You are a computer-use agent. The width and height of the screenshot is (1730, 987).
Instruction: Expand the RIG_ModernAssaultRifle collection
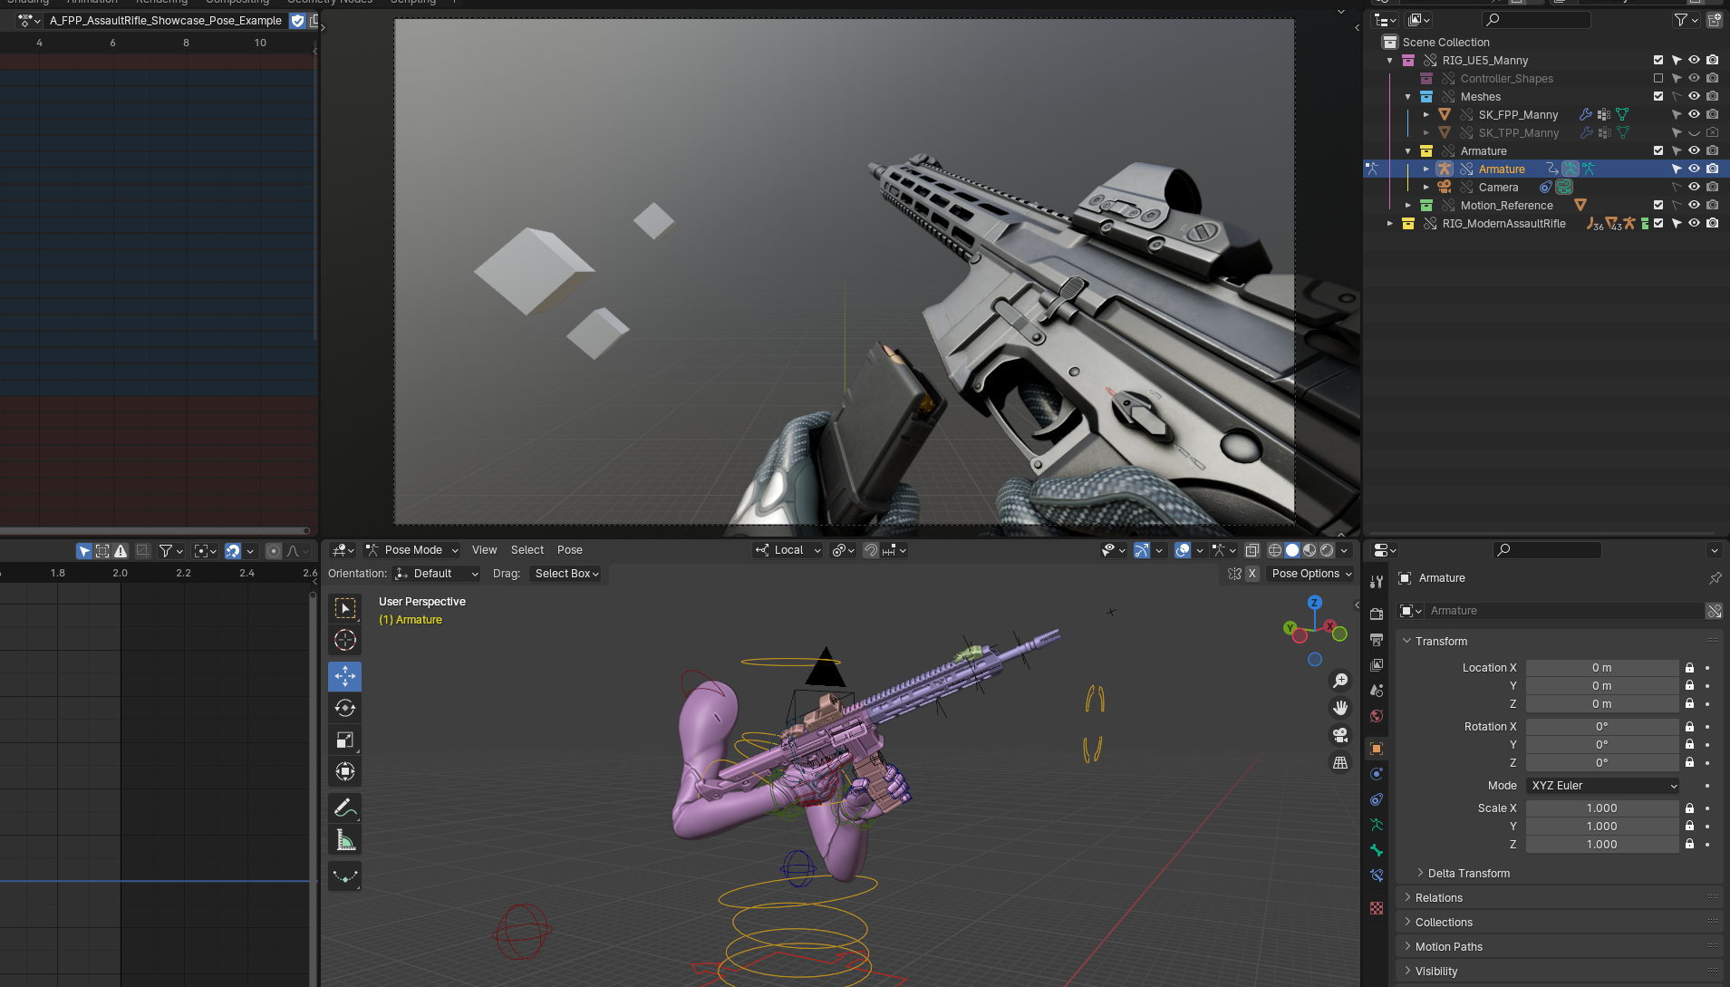click(x=1390, y=224)
